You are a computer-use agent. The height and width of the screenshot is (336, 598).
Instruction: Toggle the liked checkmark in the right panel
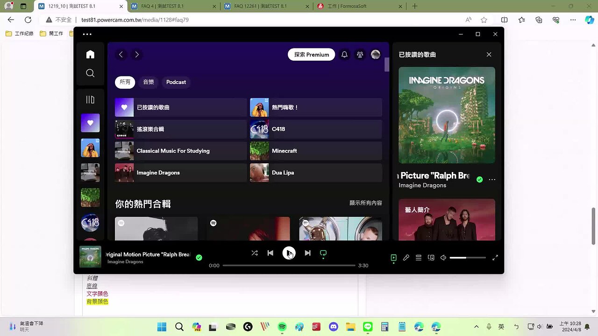point(479,179)
